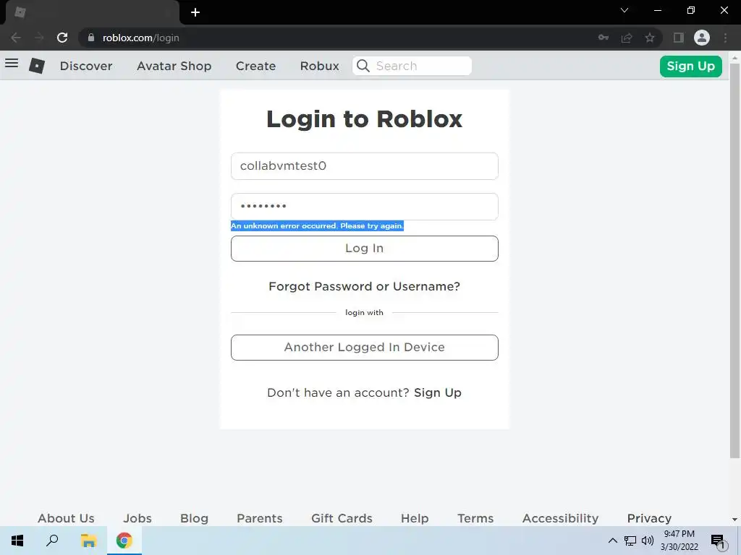Click the search magnifier icon
The width and height of the screenshot is (741, 555).
[363, 66]
